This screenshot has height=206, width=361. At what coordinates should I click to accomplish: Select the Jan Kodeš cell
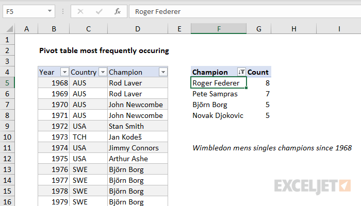click(138, 137)
